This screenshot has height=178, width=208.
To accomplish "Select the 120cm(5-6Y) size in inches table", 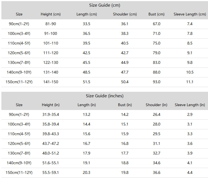I will [x=19, y=144].
